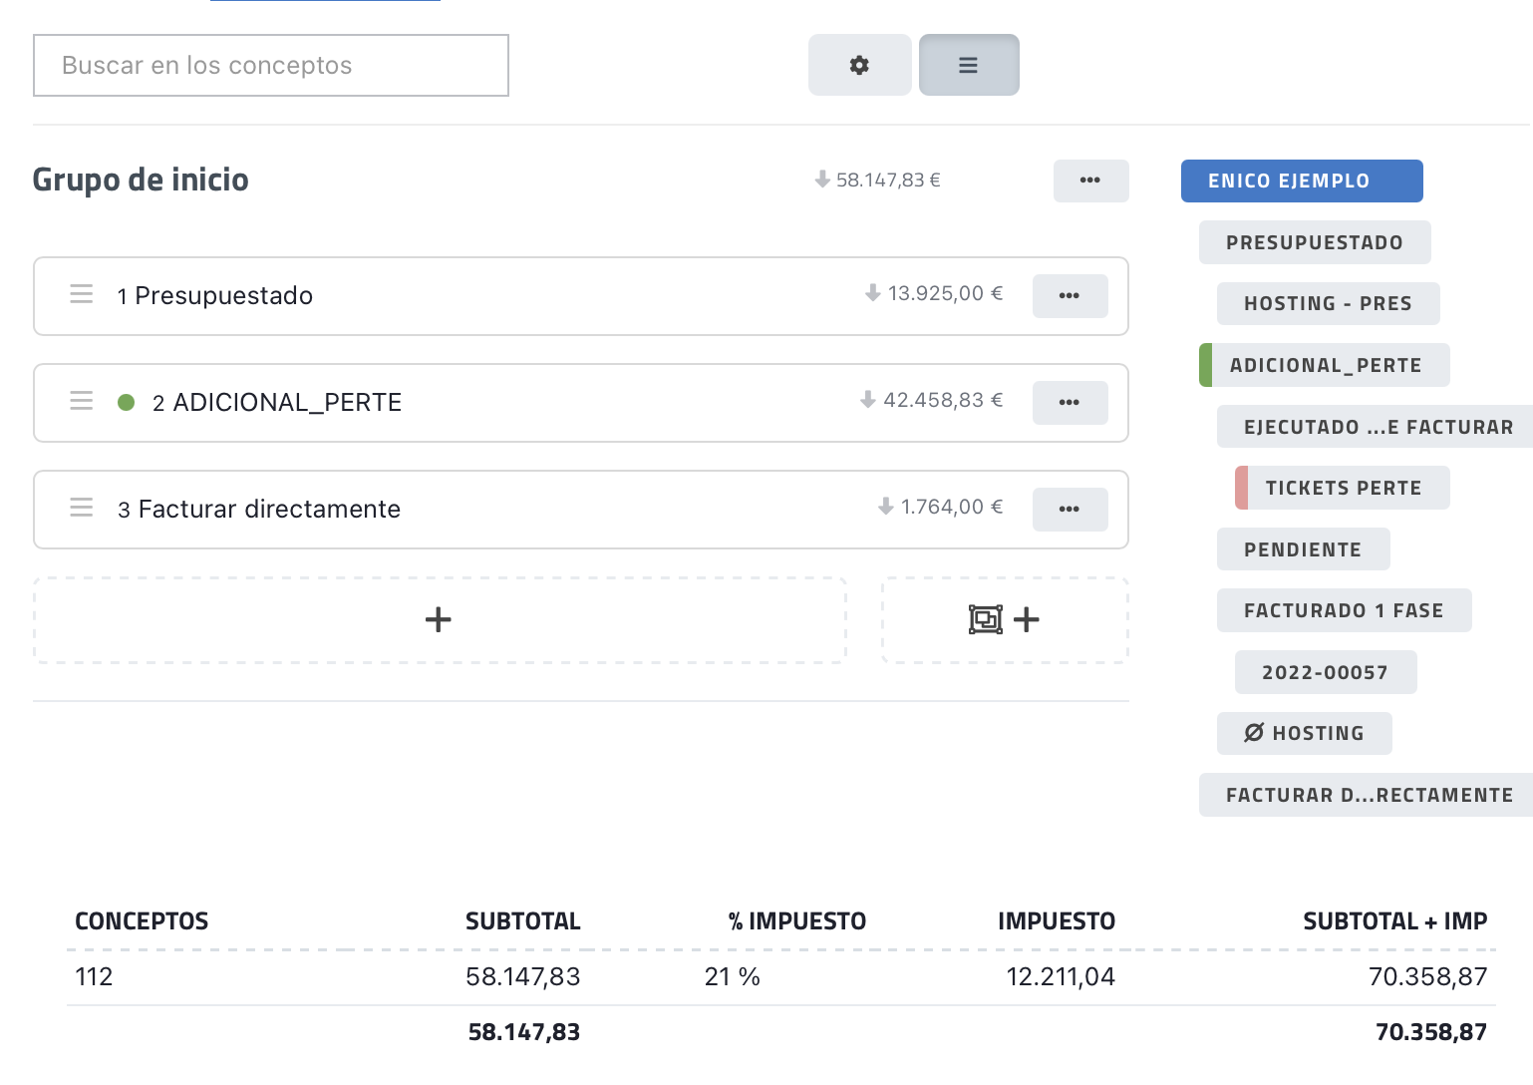The image size is (1533, 1085).
Task: Select PRESUPUESTADO tag in sidebar
Action: coord(1314,243)
